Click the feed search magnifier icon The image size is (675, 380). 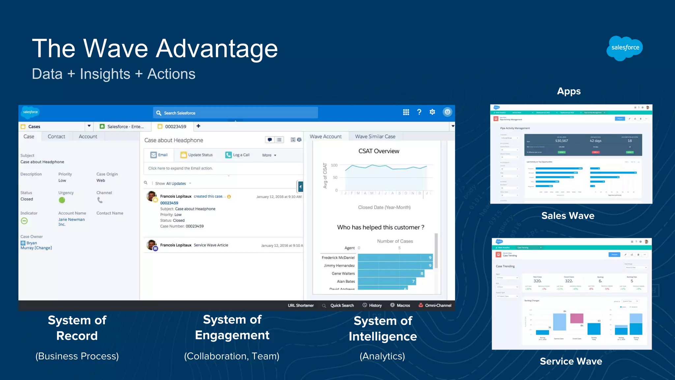(146, 183)
